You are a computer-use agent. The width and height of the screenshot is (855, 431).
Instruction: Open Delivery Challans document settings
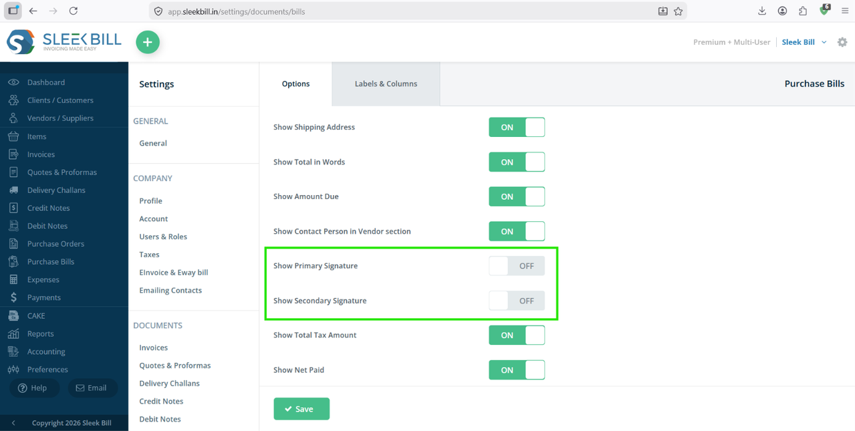pos(169,384)
